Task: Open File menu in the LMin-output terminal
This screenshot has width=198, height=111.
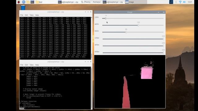Action: [x=22, y=15]
